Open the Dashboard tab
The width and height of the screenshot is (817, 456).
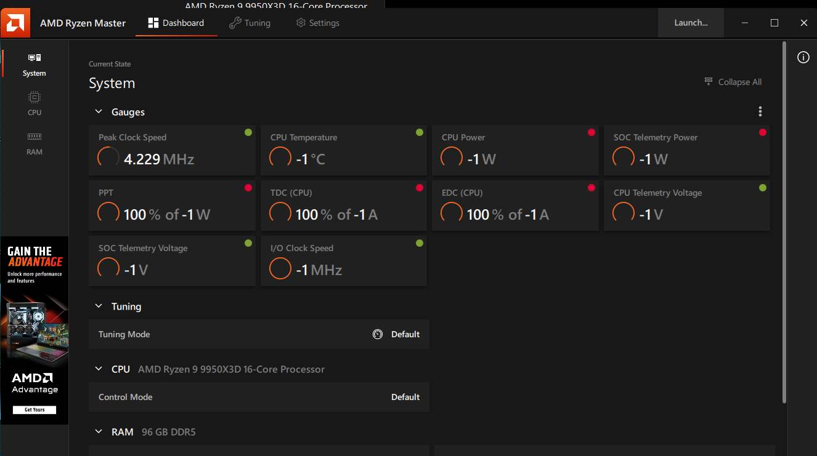(176, 23)
